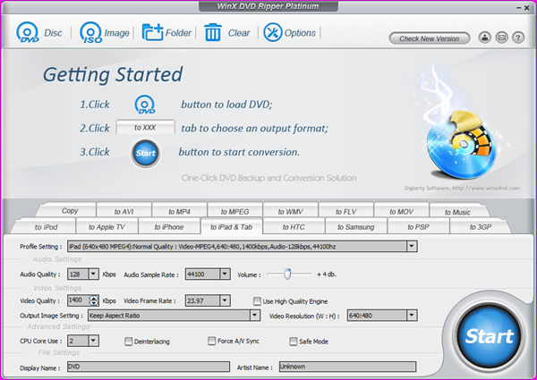The width and height of the screenshot is (537, 380).
Task: Open the to MOV tab
Action: click(401, 211)
